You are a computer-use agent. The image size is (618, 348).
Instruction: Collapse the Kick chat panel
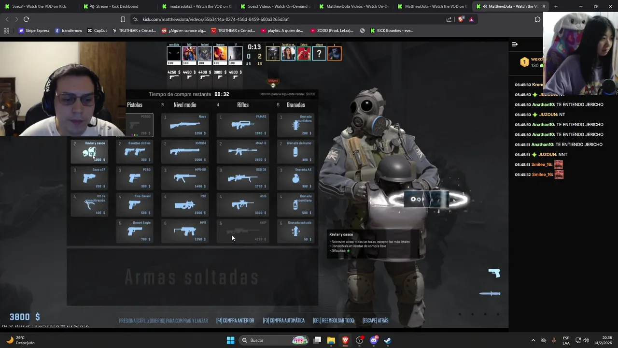point(515,44)
